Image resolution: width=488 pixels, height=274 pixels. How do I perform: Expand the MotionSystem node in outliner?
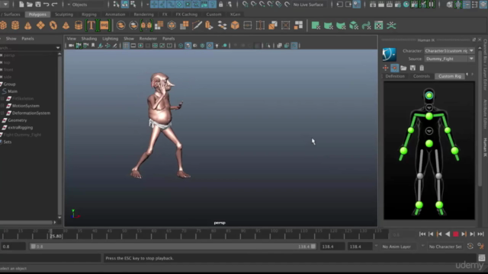(2, 106)
